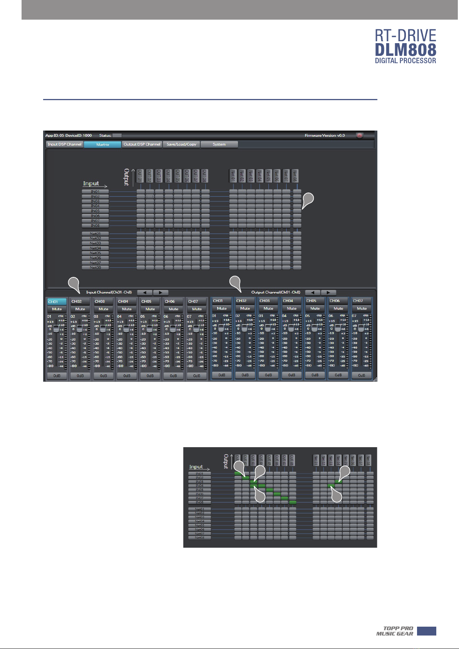Select the Net04 row label in upper matrix
Viewport: 459px width, 649px height.
pyautogui.click(x=95, y=248)
